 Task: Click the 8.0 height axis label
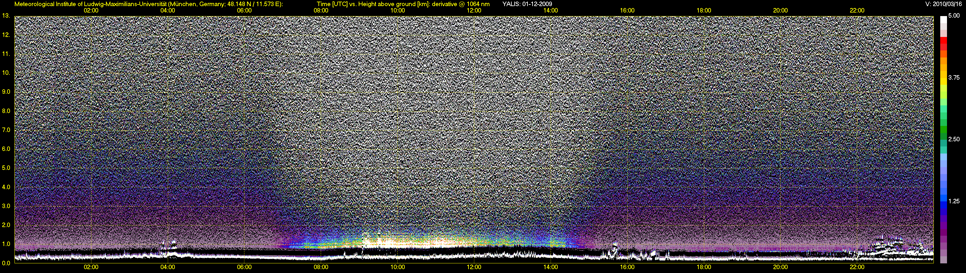pyautogui.click(x=6, y=111)
